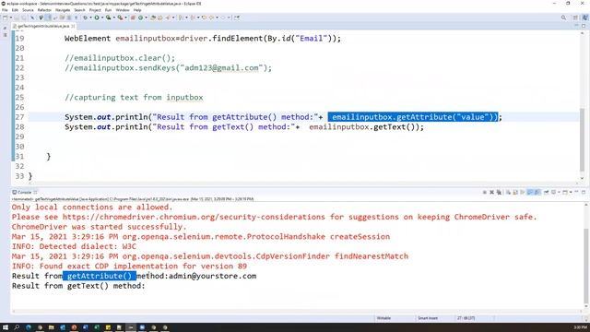Open the Navigate menu

click(x=63, y=10)
